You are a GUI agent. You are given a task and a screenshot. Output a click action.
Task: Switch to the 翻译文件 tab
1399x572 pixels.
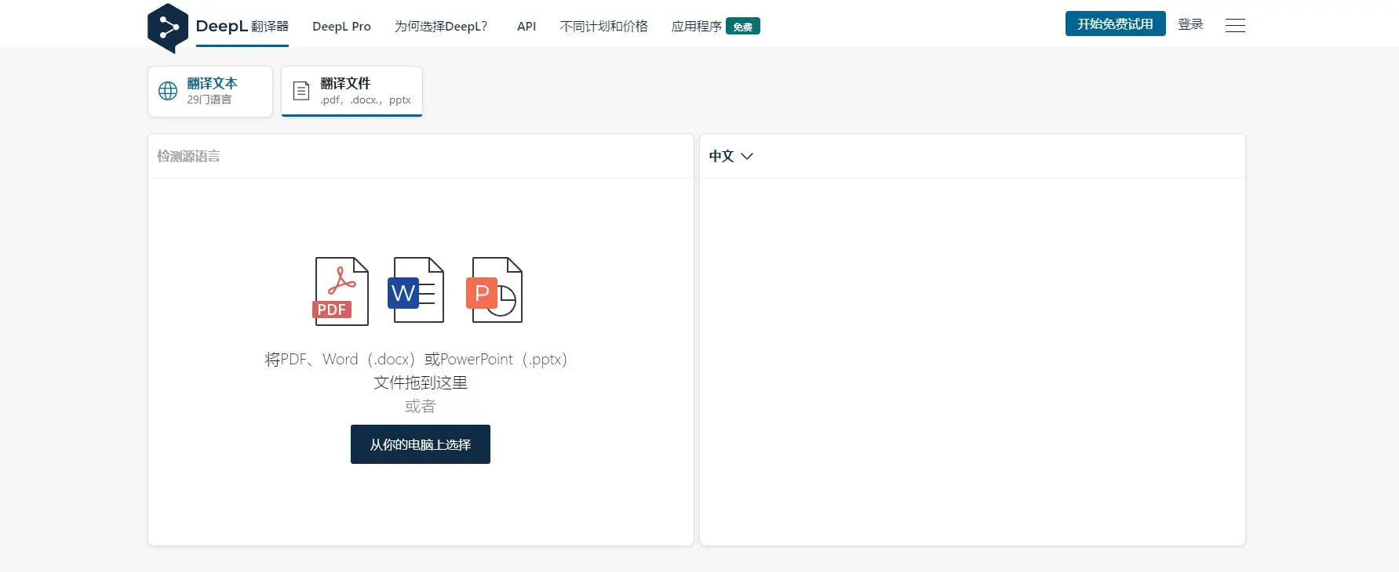pyautogui.click(x=352, y=92)
